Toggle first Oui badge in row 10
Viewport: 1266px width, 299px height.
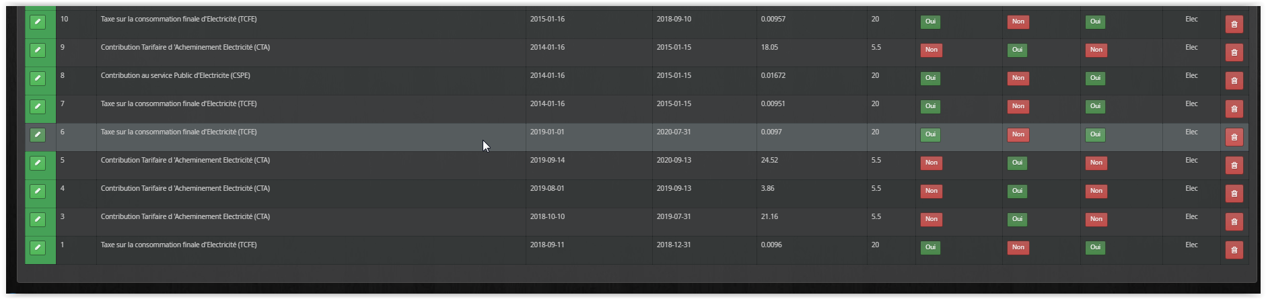930,22
